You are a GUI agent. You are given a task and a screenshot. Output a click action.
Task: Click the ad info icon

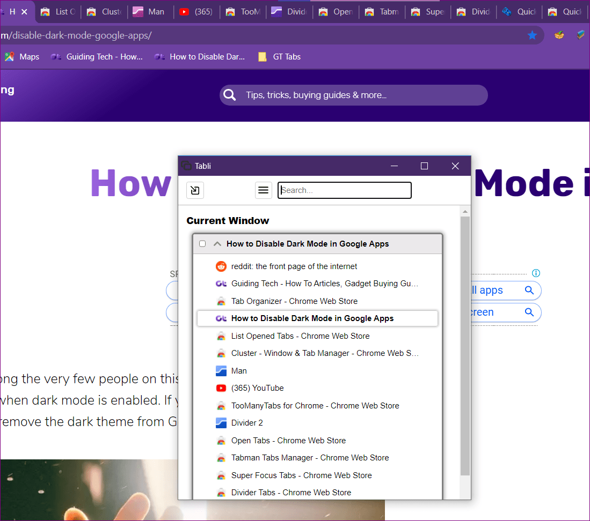pyautogui.click(x=535, y=273)
